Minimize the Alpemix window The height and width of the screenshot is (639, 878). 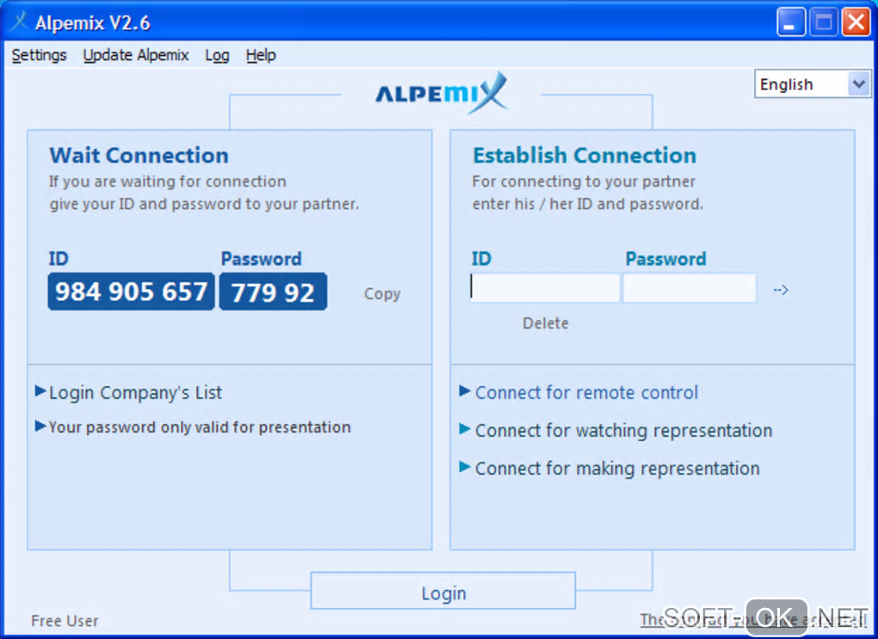click(791, 22)
